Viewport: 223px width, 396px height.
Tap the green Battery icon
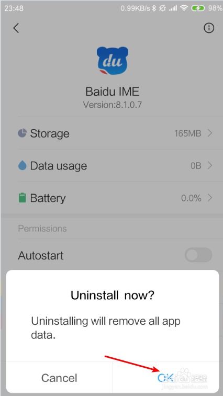[23, 198]
